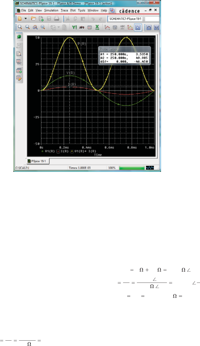Click the V1(R) legend label
Viewport: 200px width, 346px height.
tap(49, 152)
